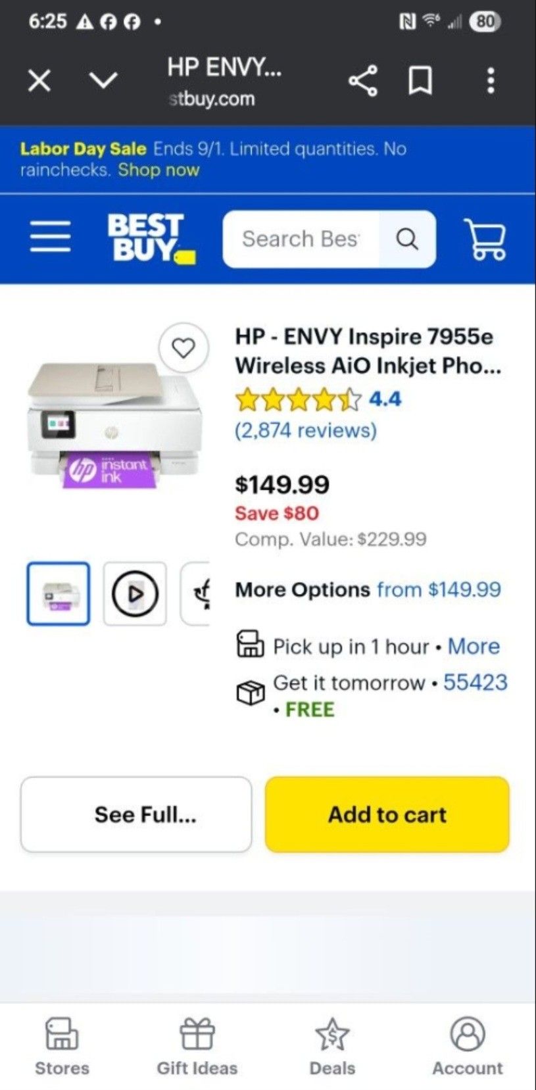Screen dimensions: 536x1090
Task: Open browser three-dot menu
Action: coord(490,81)
